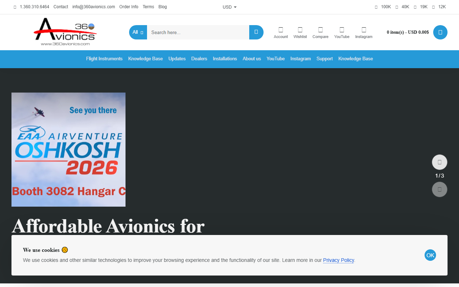
Task: Focus the Search here input field
Action: (x=198, y=32)
